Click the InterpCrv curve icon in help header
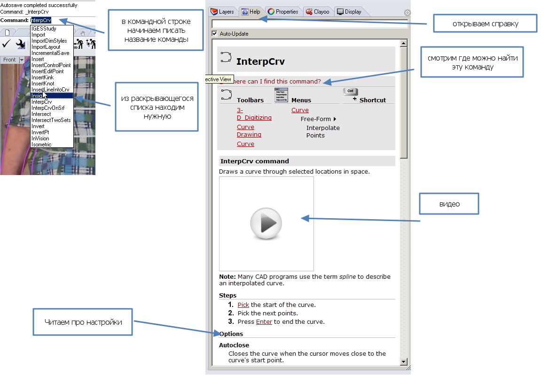Screen dimensions: 541x382 (226, 57)
